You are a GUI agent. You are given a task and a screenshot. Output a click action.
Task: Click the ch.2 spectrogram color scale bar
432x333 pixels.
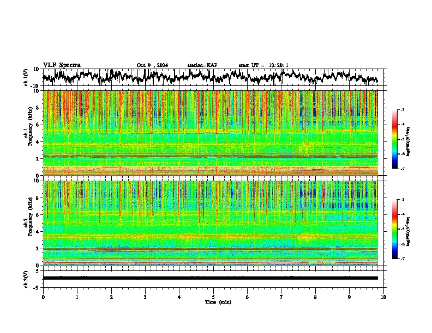395,229
